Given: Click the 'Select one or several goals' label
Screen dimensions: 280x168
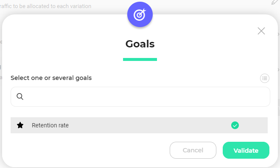Looking at the screenshot, I should [51, 78].
